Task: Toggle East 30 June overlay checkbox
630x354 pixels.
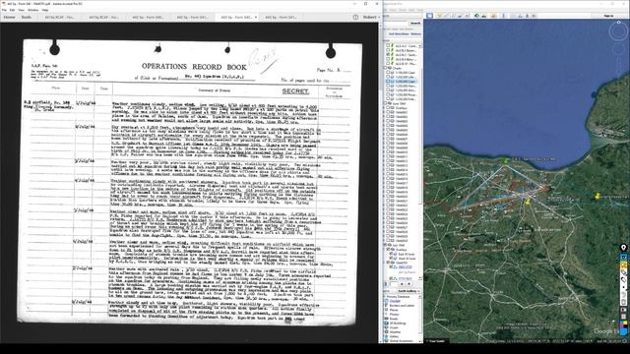Action: point(391,254)
